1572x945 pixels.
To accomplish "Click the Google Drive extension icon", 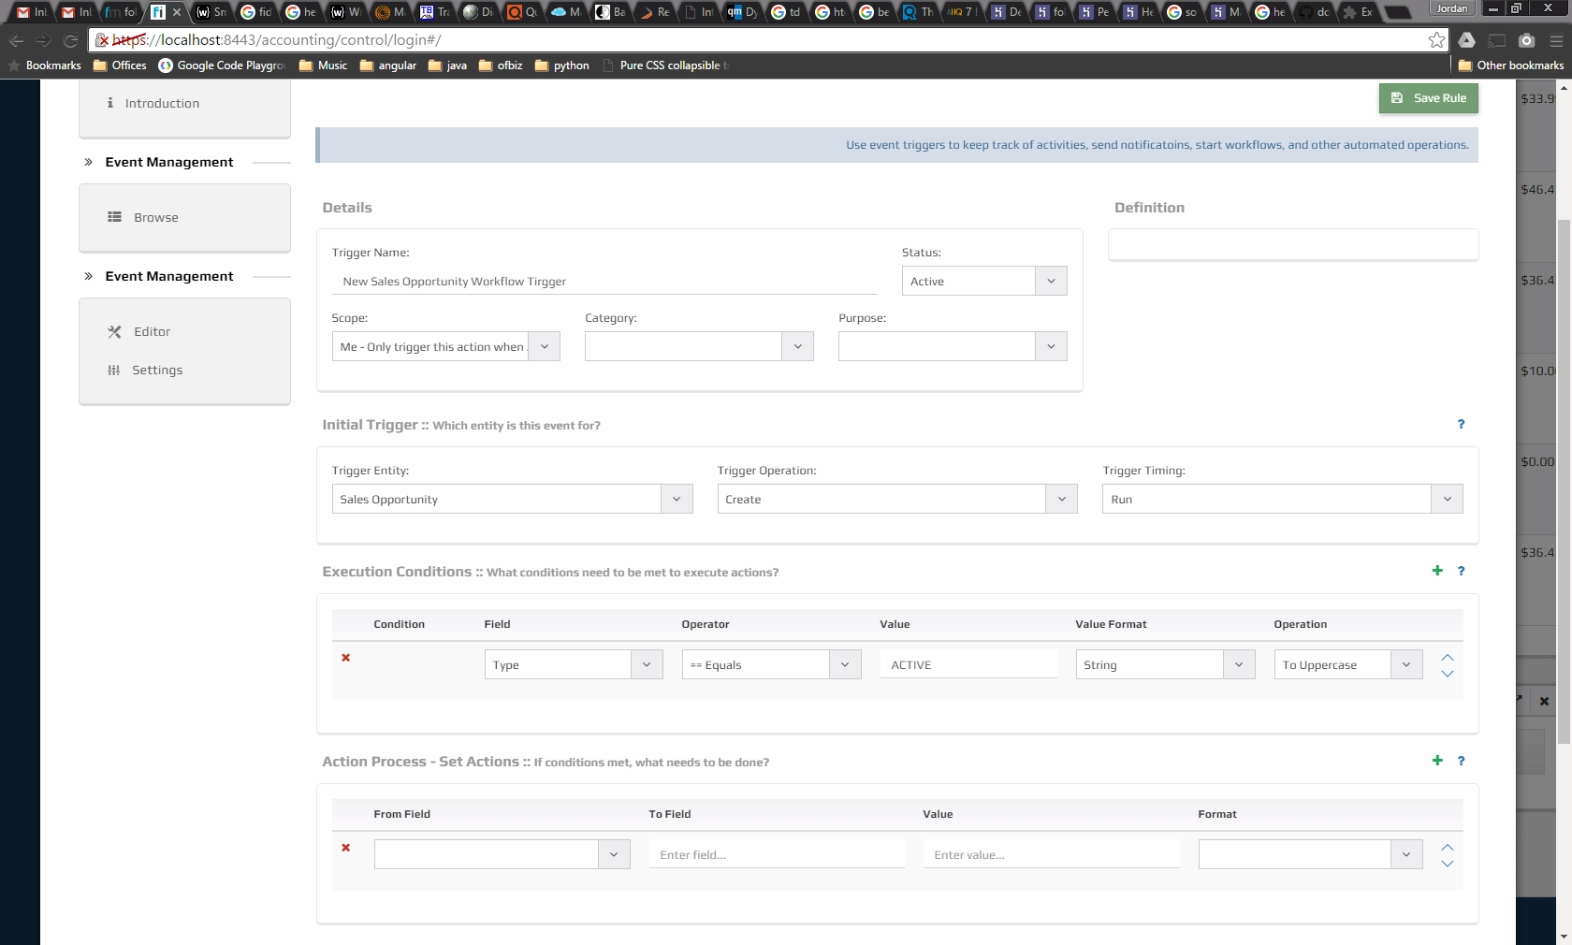I will point(1466,40).
